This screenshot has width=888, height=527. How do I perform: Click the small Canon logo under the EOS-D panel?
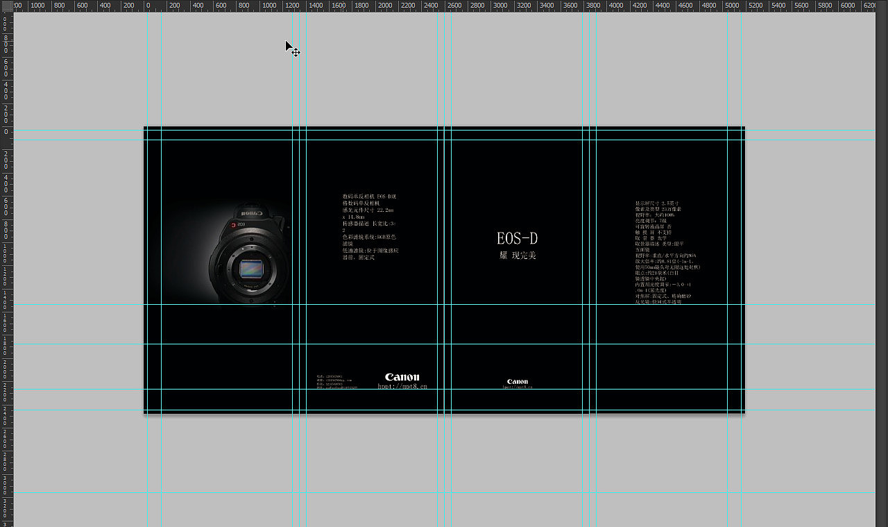[518, 381]
